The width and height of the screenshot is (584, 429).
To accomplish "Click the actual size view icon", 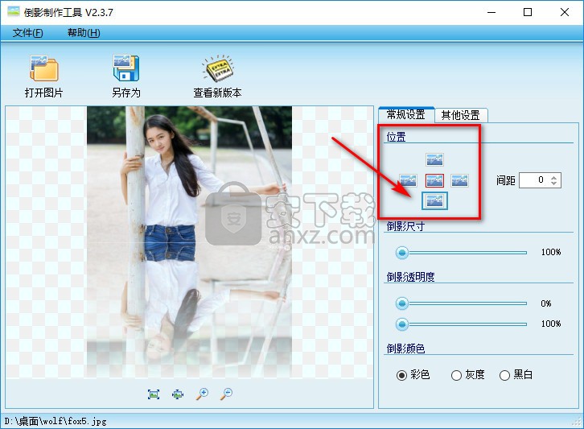I will [154, 394].
